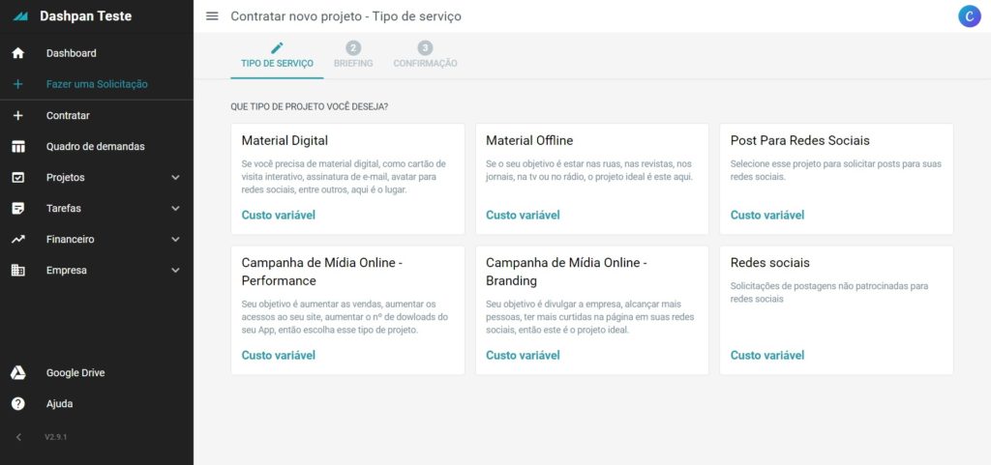Click Custo variável under Post Para Redes Sociais
Viewport: 991px width, 465px height.
767,216
